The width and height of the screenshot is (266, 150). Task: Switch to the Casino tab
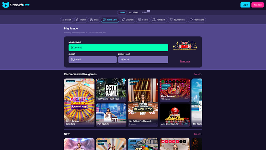[122, 12]
